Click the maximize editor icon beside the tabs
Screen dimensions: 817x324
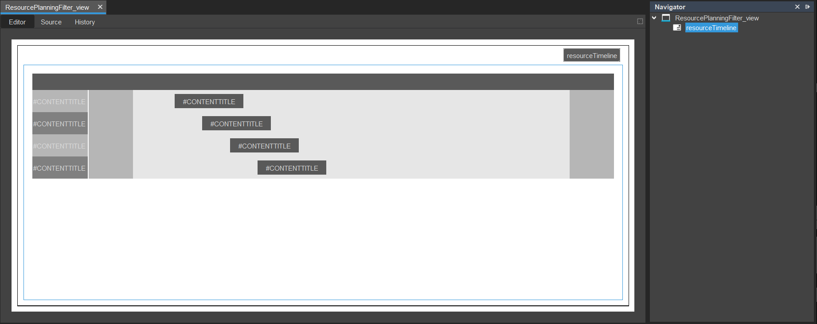[640, 21]
